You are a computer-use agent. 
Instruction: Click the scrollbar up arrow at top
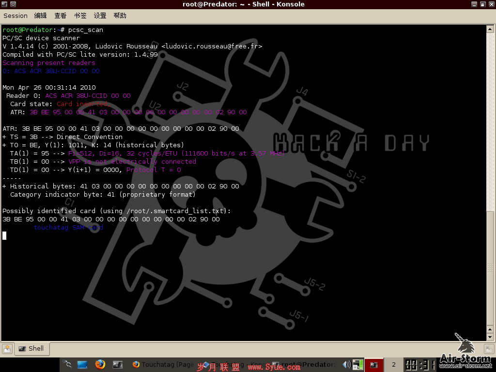click(x=490, y=29)
